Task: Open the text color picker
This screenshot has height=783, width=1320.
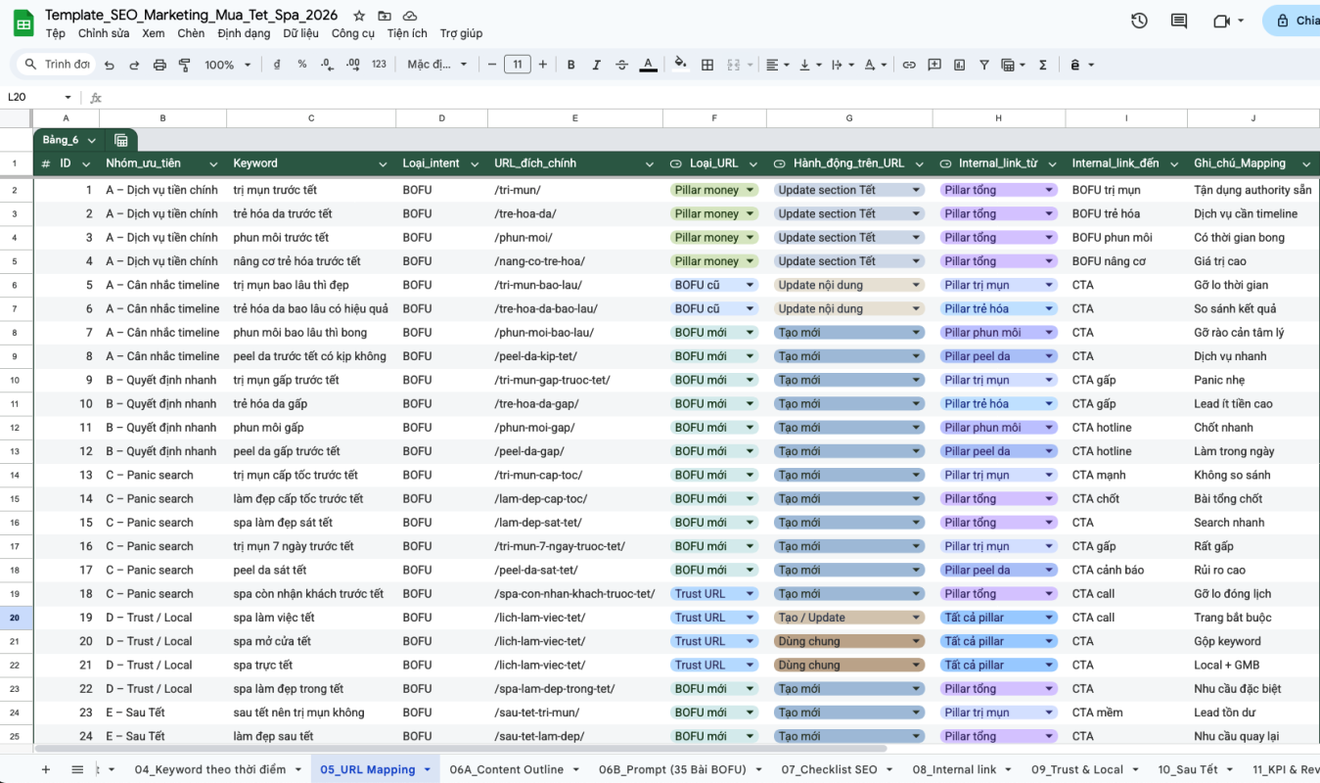Action: (x=648, y=65)
